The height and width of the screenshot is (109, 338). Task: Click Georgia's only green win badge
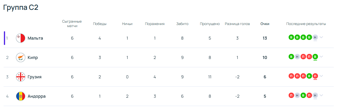coord(309,76)
